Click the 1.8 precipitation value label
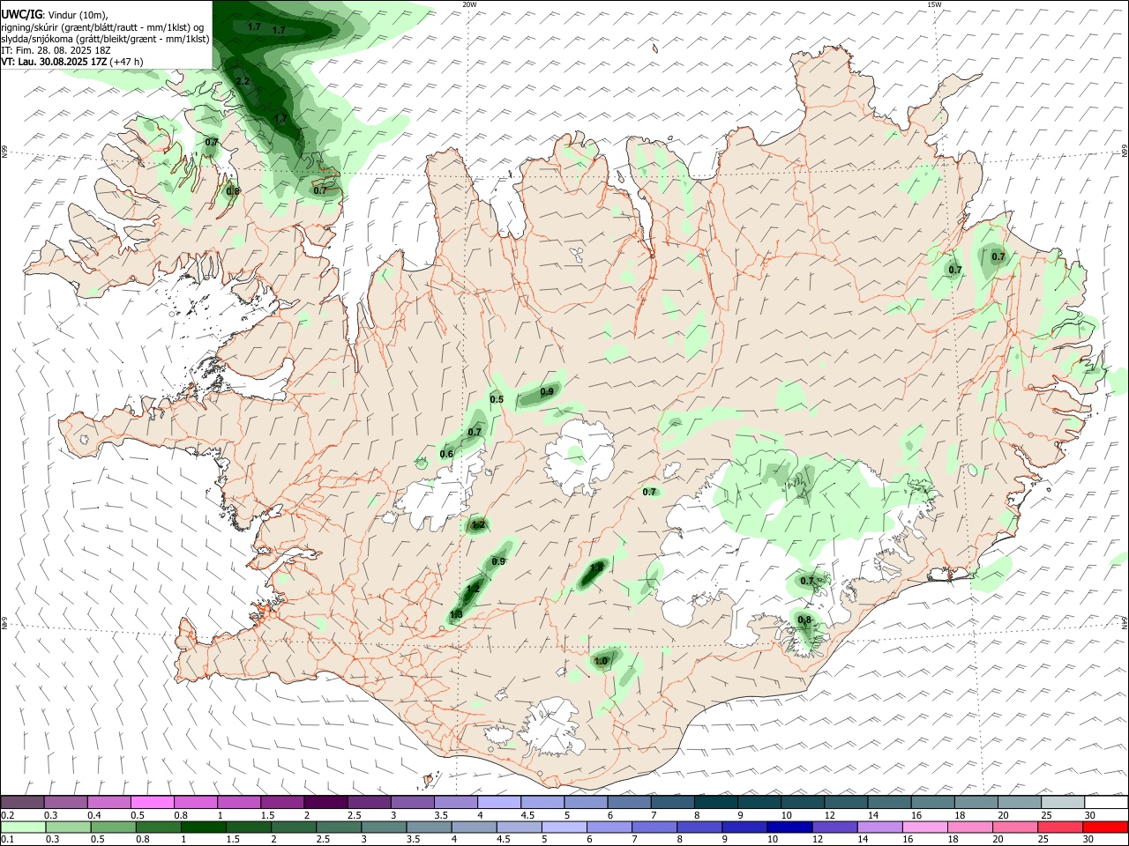This screenshot has width=1129, height=846. 596,568
